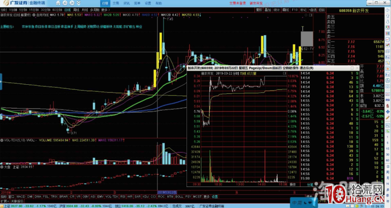
Task: Go back with the left arrow icon
Action: click(65, 3)
